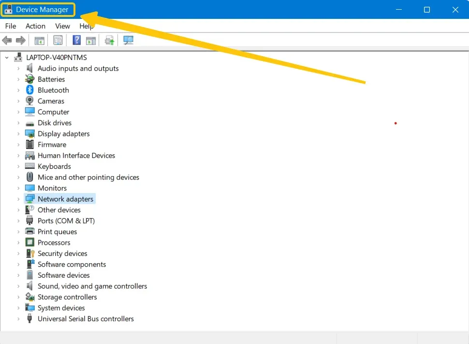Image resolution: width=469 pixels, height=344 pixels.
Task: Select the Disk drives label
Action: (55, 123)
